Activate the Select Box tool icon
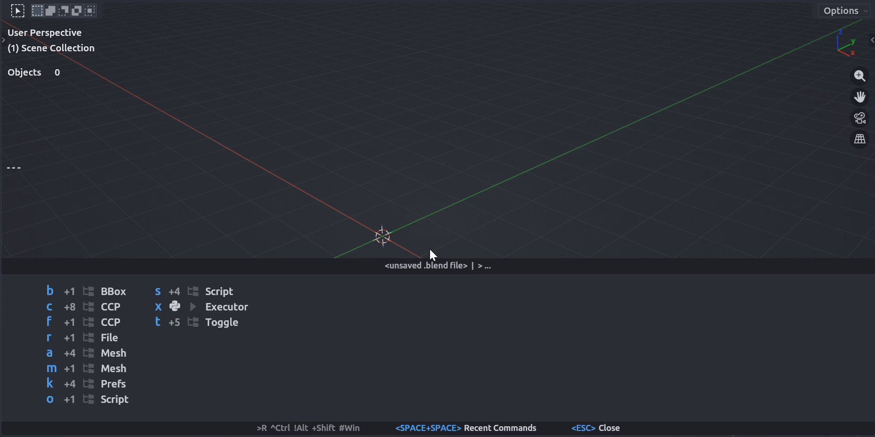This screenshot has width=875, height=437. pyautogui.click(x=37, y=10)
